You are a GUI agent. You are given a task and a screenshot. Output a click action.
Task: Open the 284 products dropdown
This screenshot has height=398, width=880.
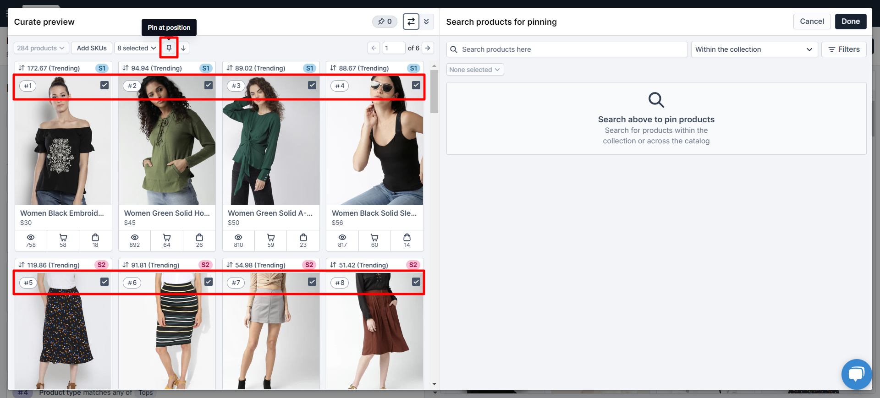[41, 48]
